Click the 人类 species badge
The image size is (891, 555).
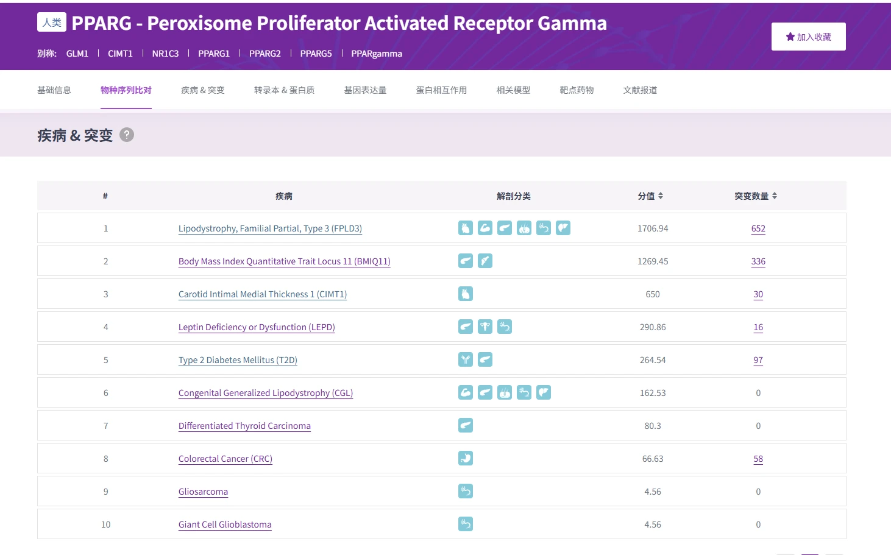52,22
